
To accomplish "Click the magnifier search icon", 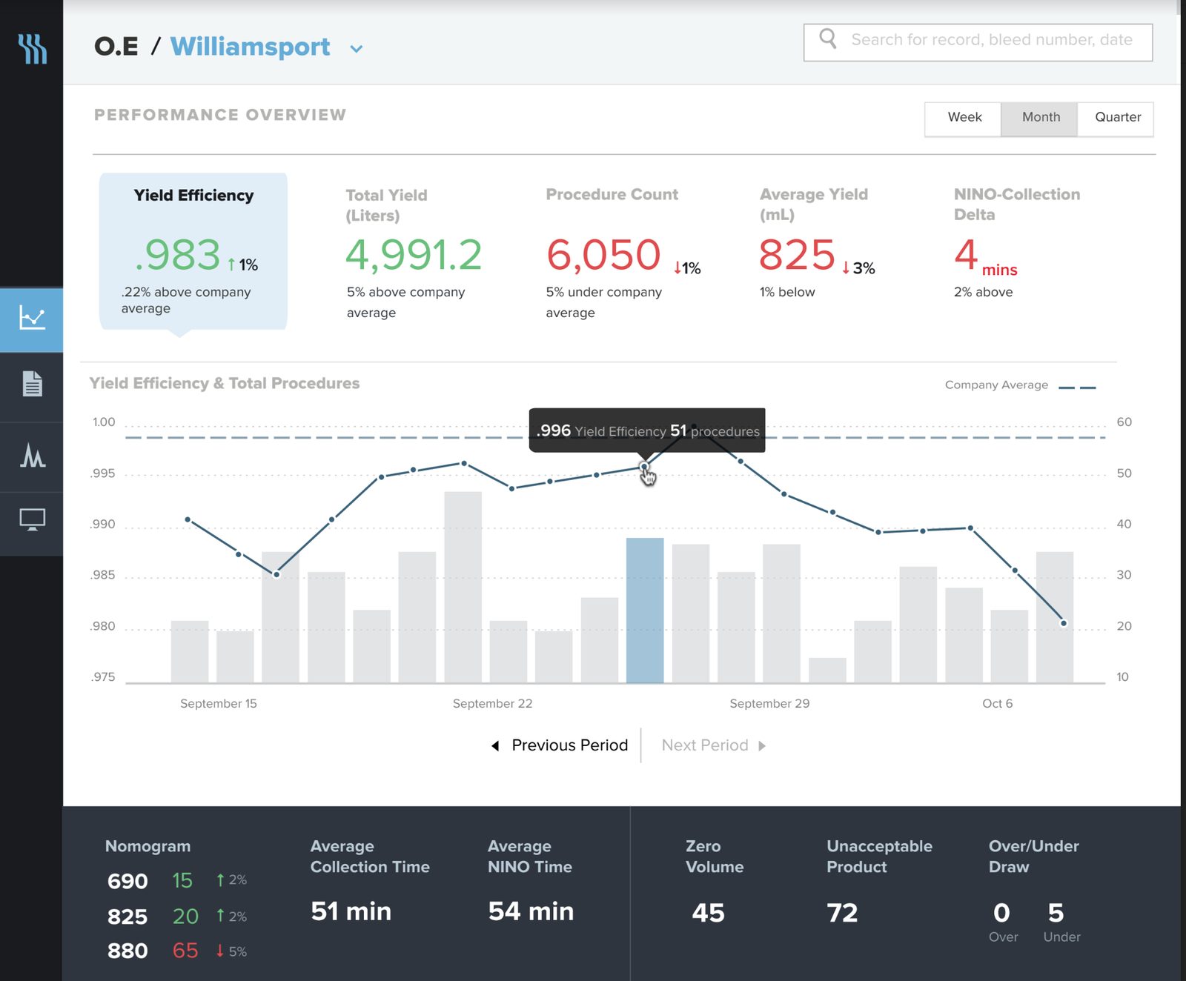I will 828,39.
